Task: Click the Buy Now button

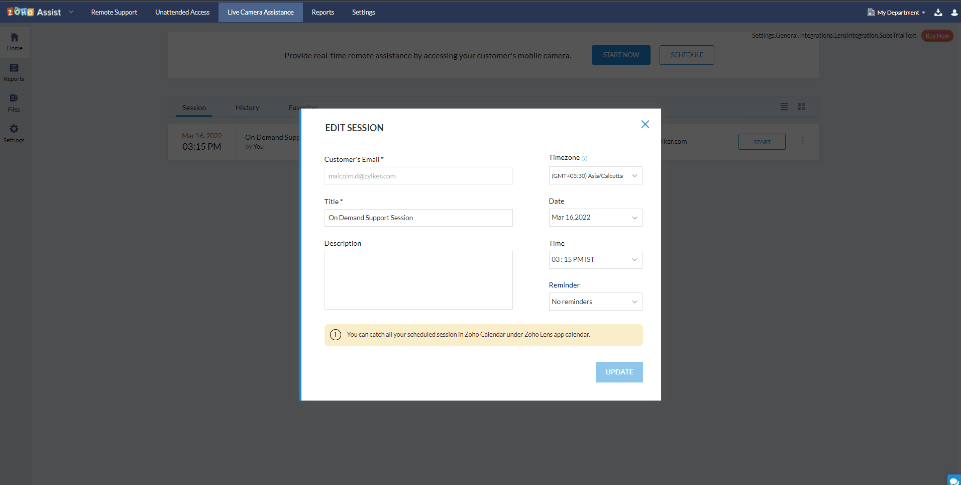Action: pos(937,36)
